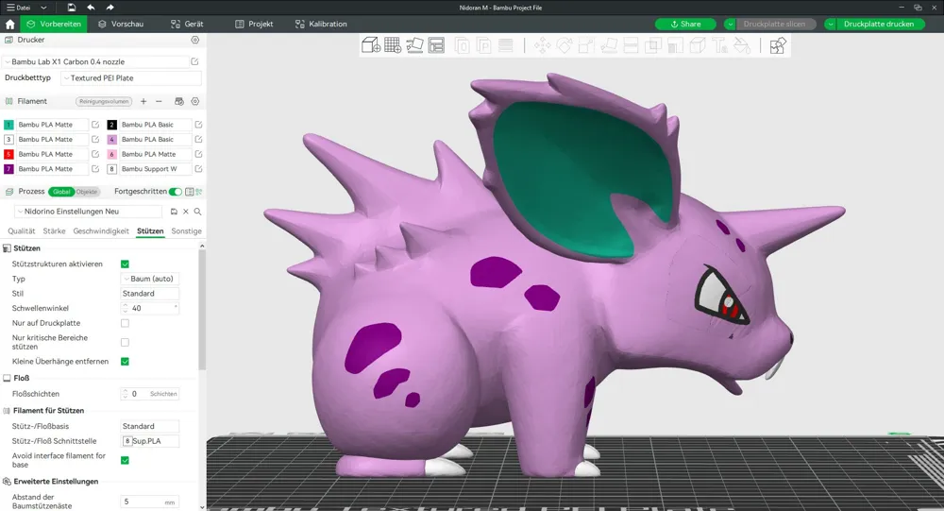Remove a filament with the minus icon
This screenshot has height=511, width=944.
159,101
